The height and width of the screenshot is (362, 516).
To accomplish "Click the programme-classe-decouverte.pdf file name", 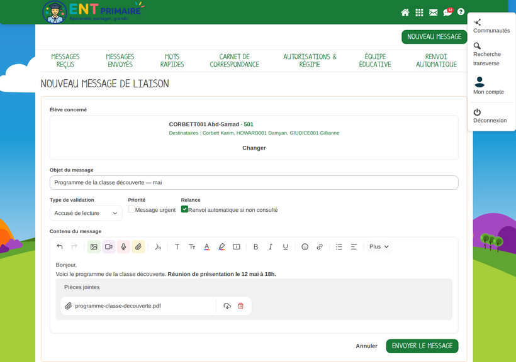I will (x=118, y=306).
